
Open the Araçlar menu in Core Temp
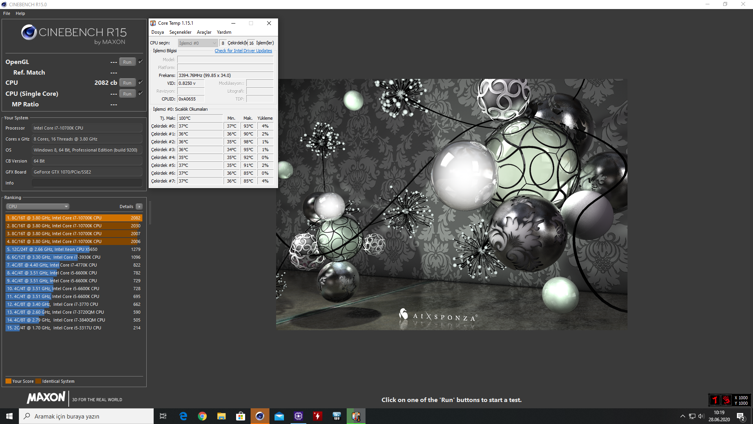(204, 32)
